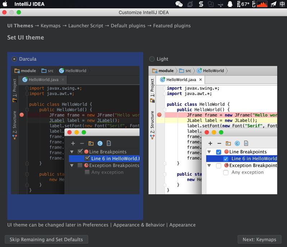Click the red breakpoint dot in Darcula gutter

(22, 115)
